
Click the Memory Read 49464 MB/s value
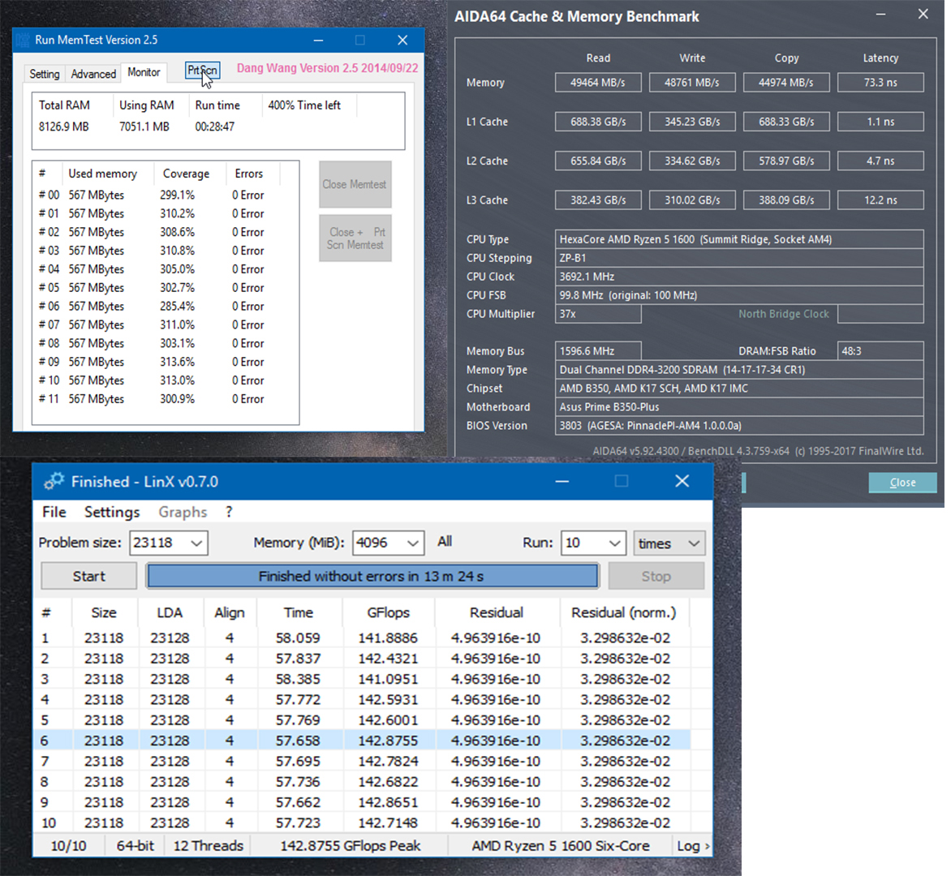[x=598, y=83]
